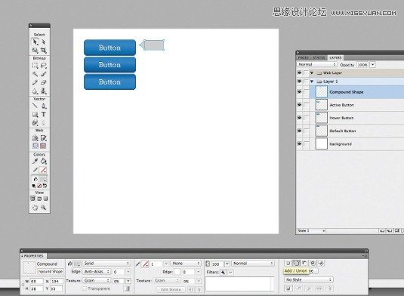Select the Scale tool
Image resolution: width=404 pixels, height=296 pixels.
pos(35,51)
